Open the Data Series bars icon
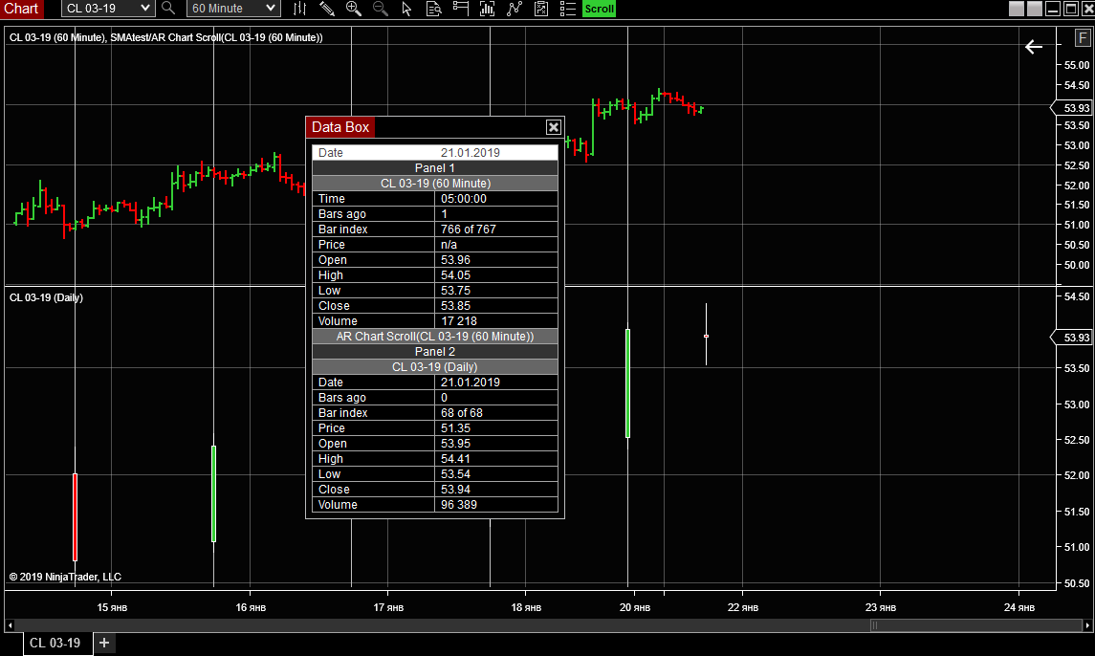This screenshot has height=656, width=1095. point(488,9)
